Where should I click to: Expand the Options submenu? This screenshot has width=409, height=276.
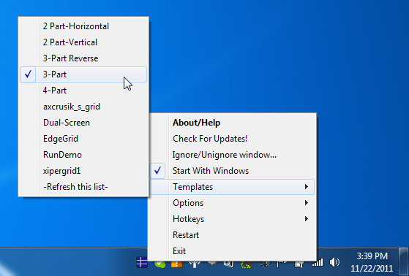232,203
